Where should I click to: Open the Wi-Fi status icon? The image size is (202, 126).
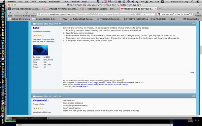[x=128, y=2]
